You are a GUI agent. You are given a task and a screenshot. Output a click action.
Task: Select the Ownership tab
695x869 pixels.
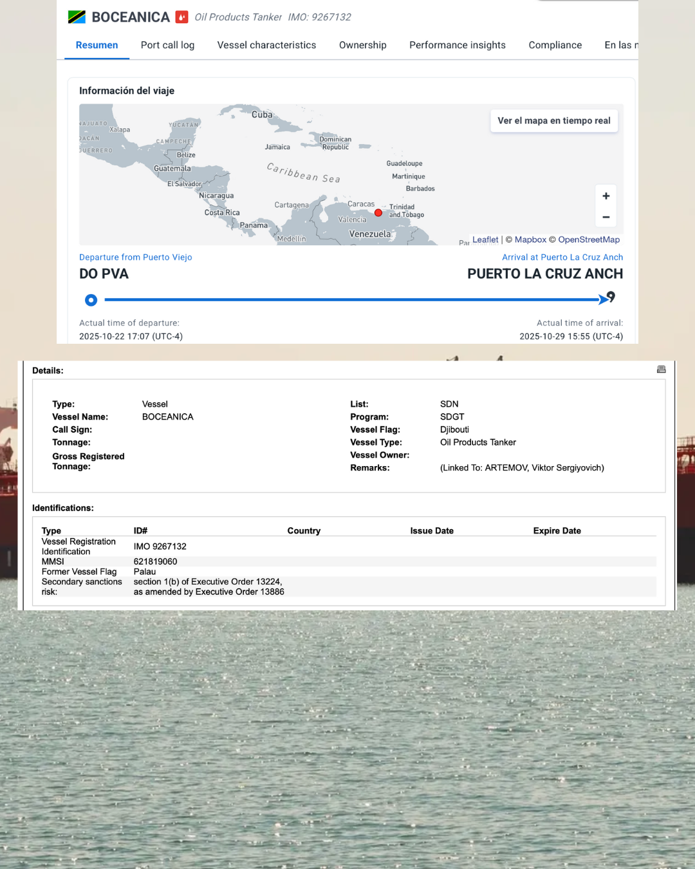click(x=362, y=45)
